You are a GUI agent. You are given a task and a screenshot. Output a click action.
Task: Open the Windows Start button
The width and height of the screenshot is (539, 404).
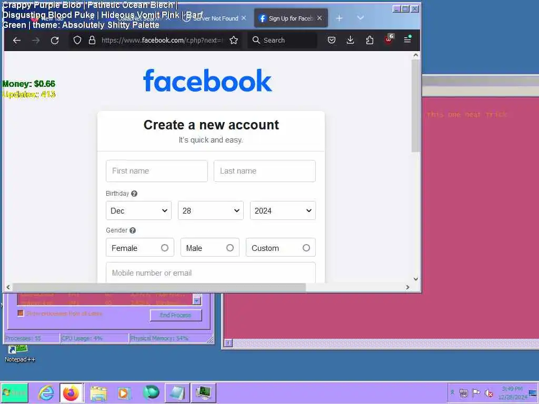coord(14,392)
